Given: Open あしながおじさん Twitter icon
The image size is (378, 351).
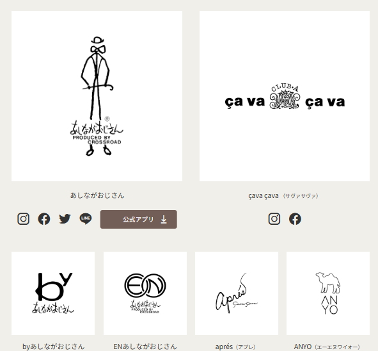Looking at the screenshot, I should click(x=65, y=219).
